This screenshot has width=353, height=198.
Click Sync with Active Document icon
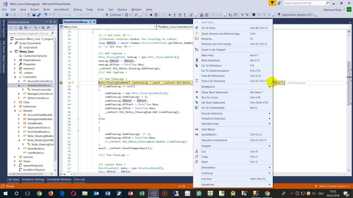click(x=43, y=28)
